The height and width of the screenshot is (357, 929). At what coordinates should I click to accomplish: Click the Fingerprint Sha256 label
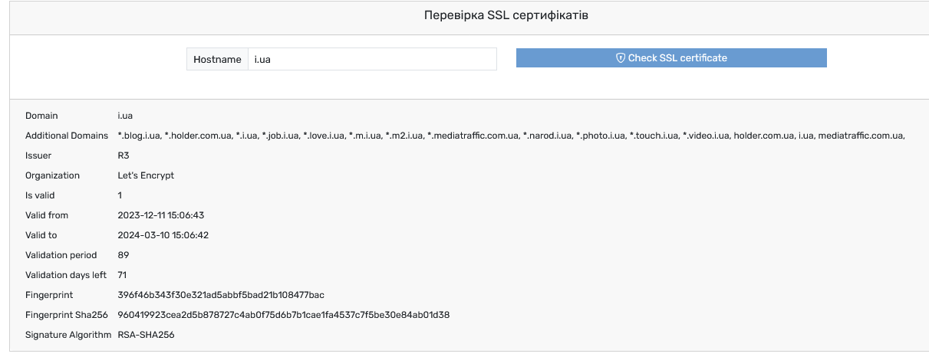(x=68, y=315)
